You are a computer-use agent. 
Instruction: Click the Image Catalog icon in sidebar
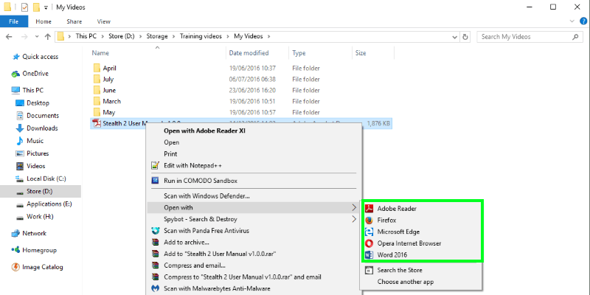click(x=15, y=267)
